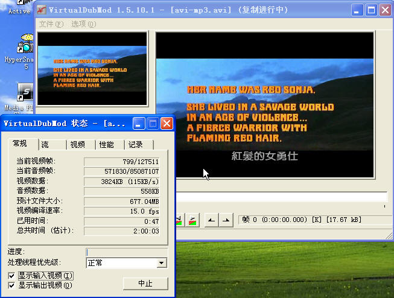Click the mark-in selection start button
394x298 pixels.
point(212,220)
